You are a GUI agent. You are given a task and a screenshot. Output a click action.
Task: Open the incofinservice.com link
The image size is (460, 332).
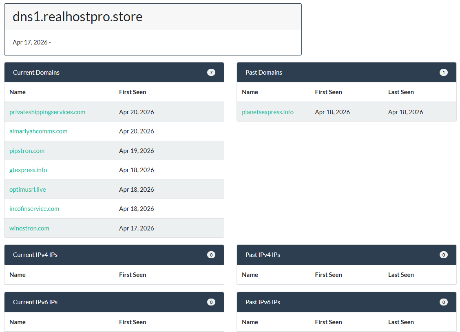[x=34, y=208]
